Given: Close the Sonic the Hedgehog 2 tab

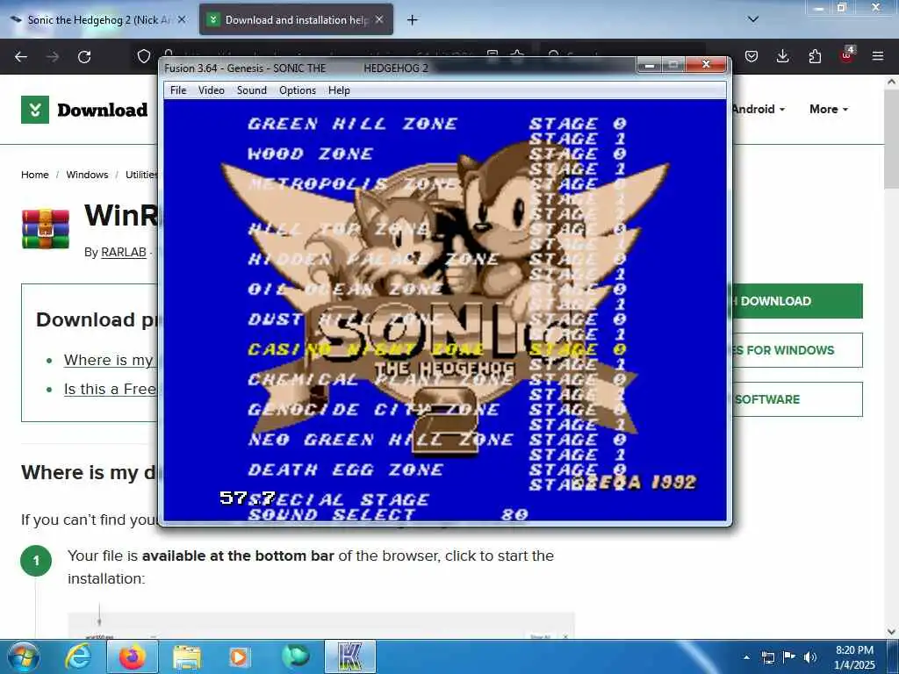Looking at the screenshot, I should point(181,19).
